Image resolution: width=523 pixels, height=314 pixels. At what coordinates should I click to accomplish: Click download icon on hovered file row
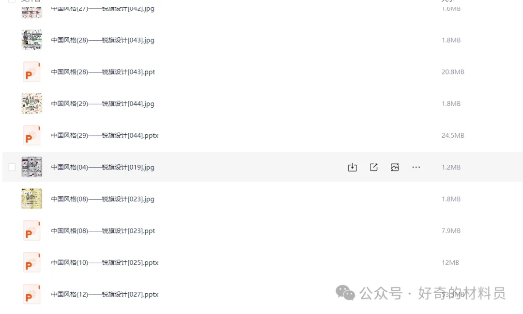pos(352,167)
